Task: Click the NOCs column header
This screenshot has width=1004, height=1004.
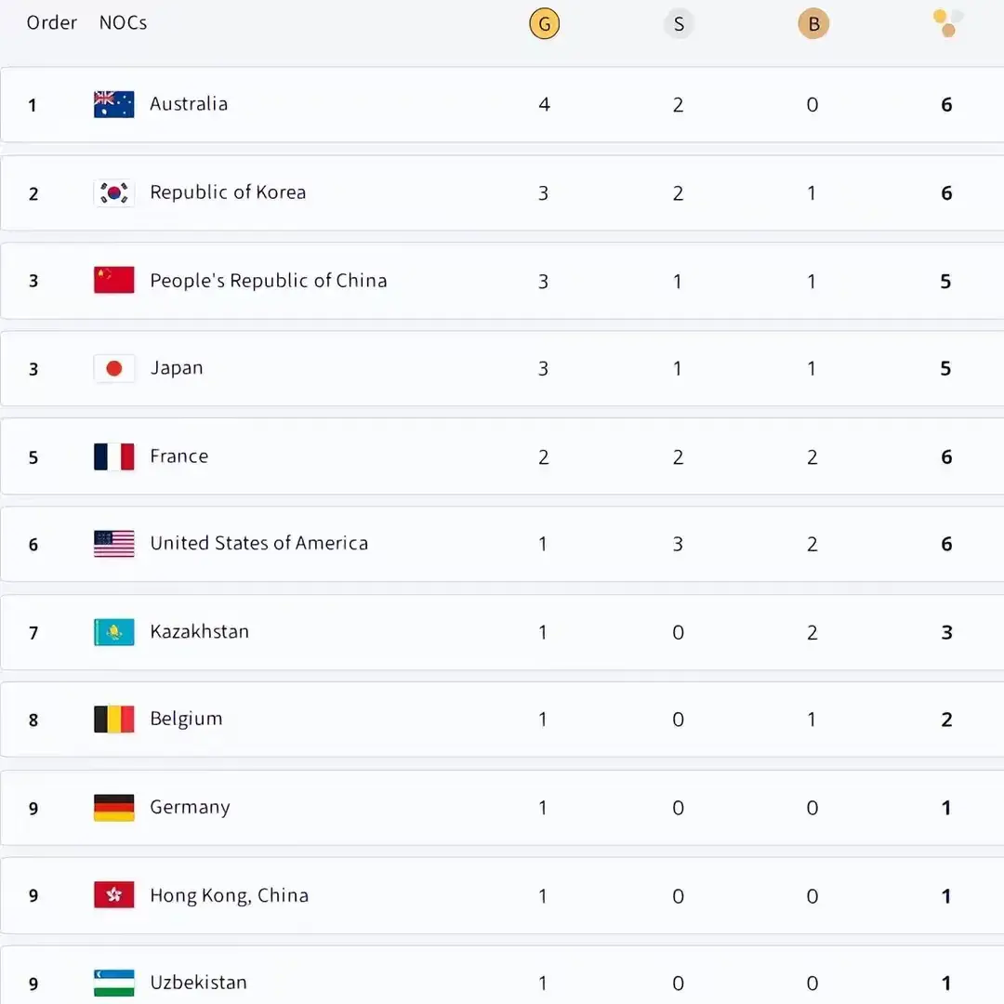Action: point(123,22)
